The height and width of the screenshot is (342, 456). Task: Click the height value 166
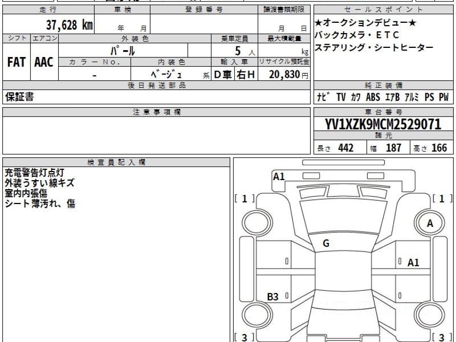[439, 148]
